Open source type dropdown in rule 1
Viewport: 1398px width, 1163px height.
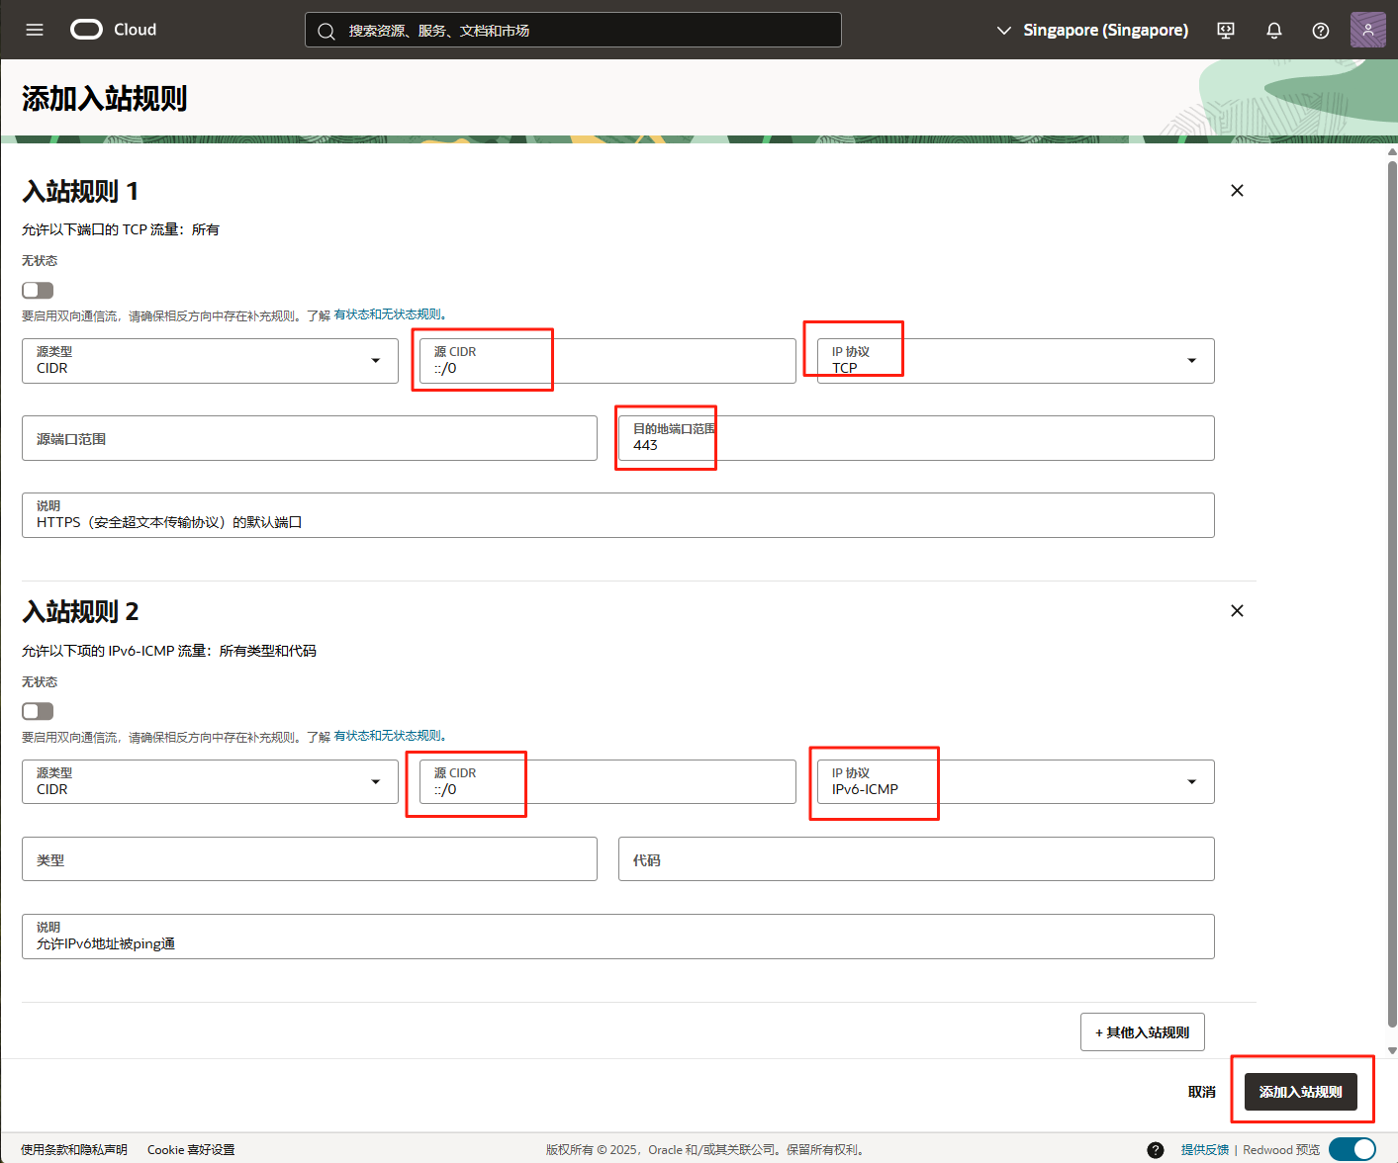click(x=210, y=361)
